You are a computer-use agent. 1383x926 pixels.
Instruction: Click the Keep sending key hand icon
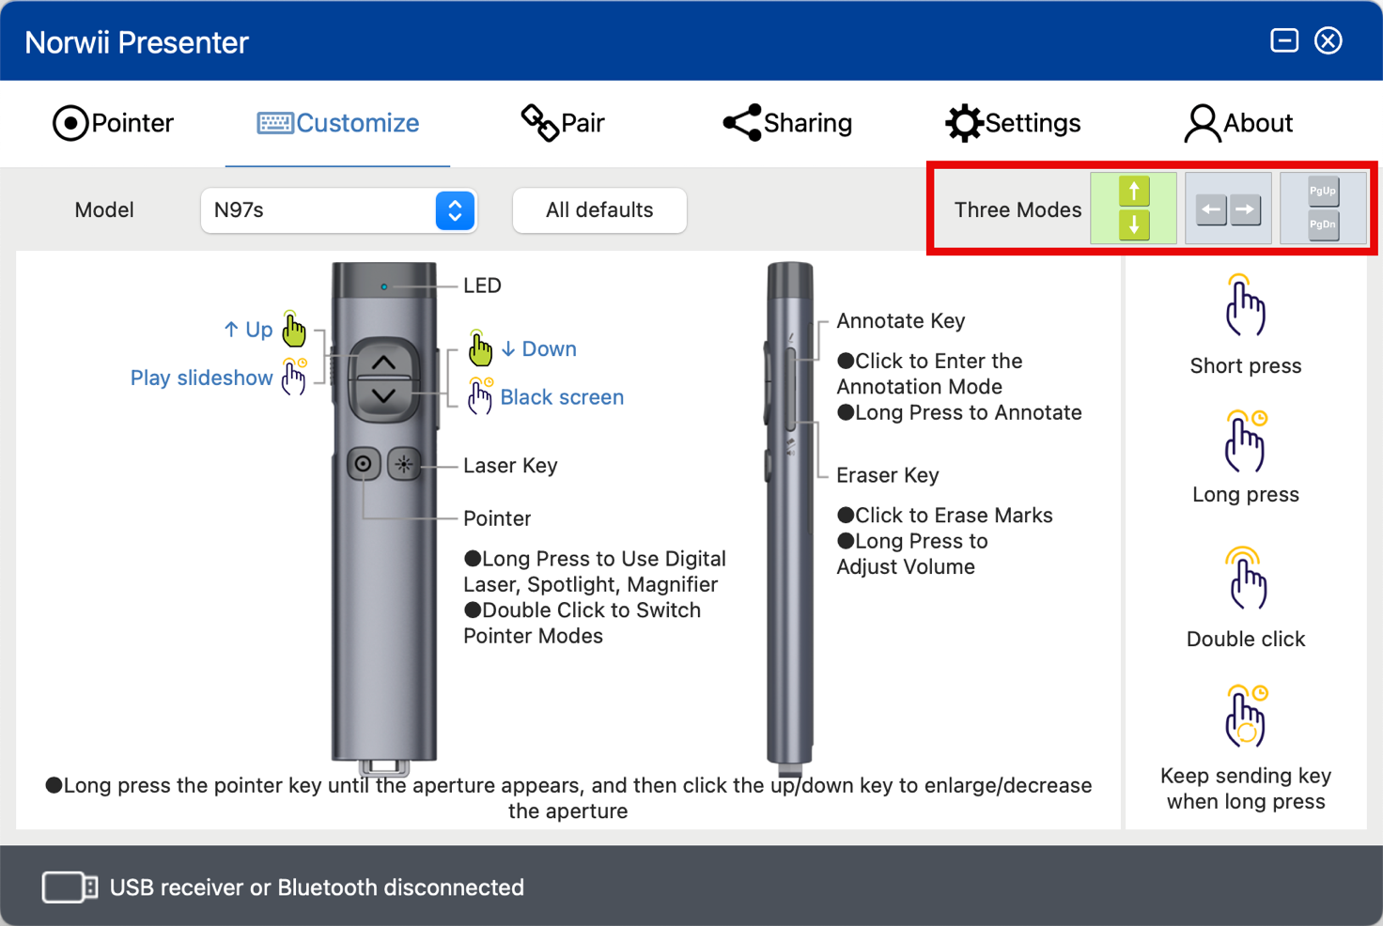[x=1246, y=716]
